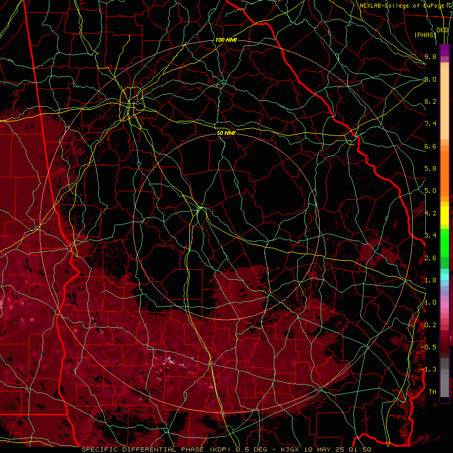Click the cyan band of the color bar
The width and height of the screenshot is (453, 453).
point(444,276)
